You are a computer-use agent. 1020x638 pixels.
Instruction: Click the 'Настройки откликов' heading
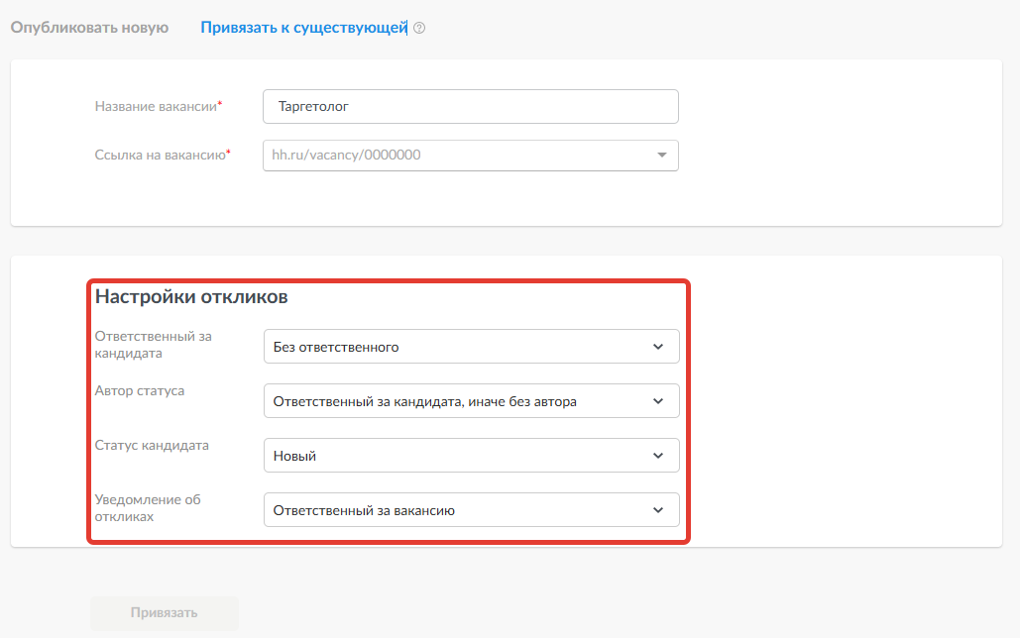[x=191, y=296]
